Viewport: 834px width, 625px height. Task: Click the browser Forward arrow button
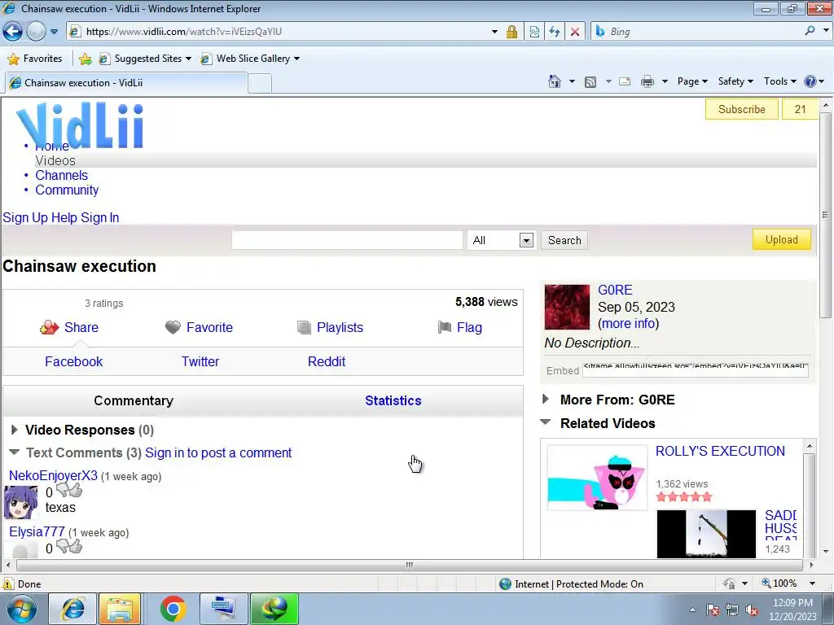point(36,32)
